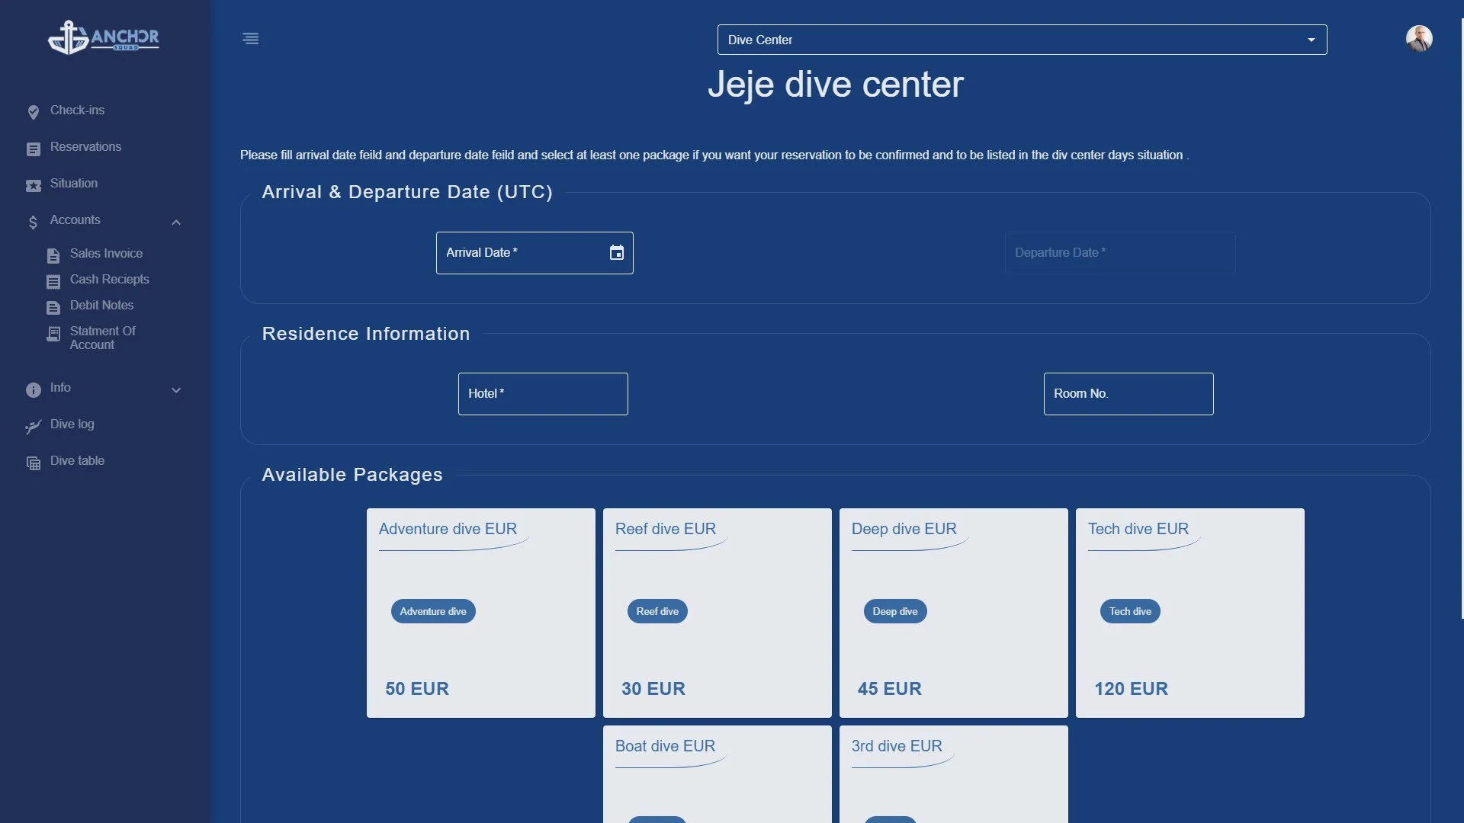Select the Adventure dive package chip
Image resolution: width=1464 pixels, height=823 pixels.
coord(432,610)
